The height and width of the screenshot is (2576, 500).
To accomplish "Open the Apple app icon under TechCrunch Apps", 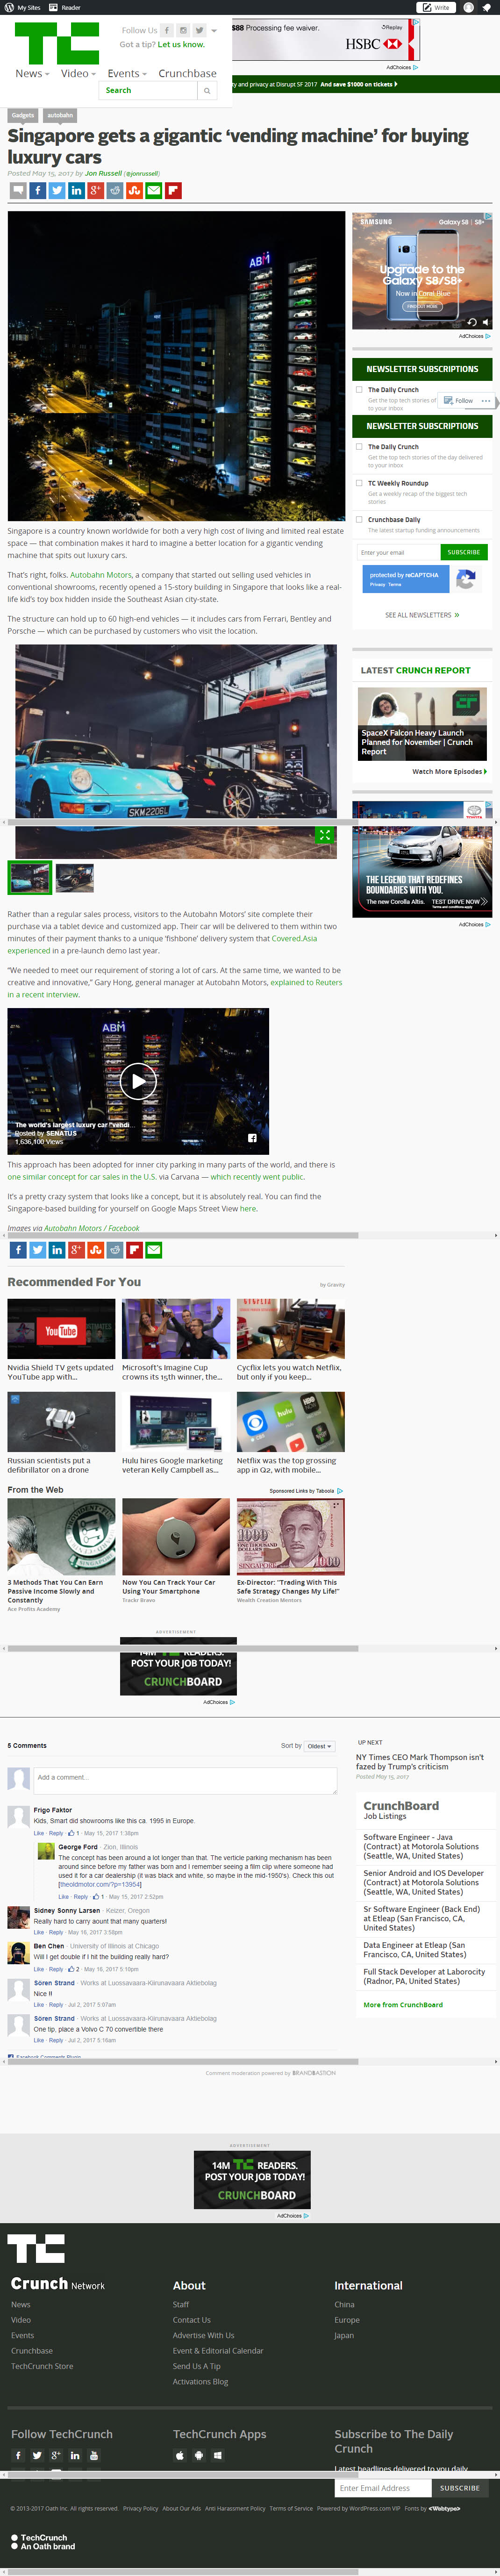I will 180,2455.
